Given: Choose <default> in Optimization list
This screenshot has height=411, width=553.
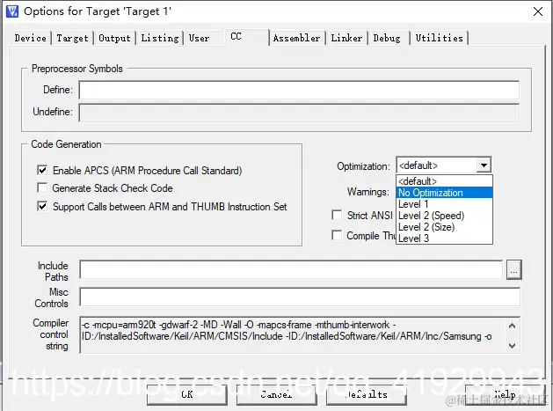Looking at the screenshot, I should point(444,181).
